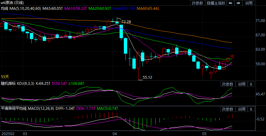Viewport: 266px width, 136px height.
Task: Open 改参数 in the MACD panel
Action: (228, 109)
